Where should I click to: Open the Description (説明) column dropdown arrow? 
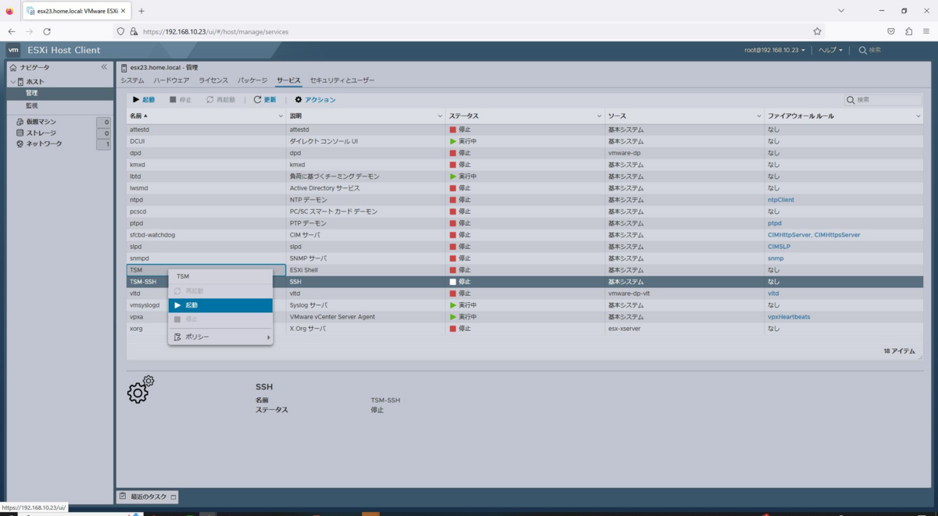coord(440,116)
